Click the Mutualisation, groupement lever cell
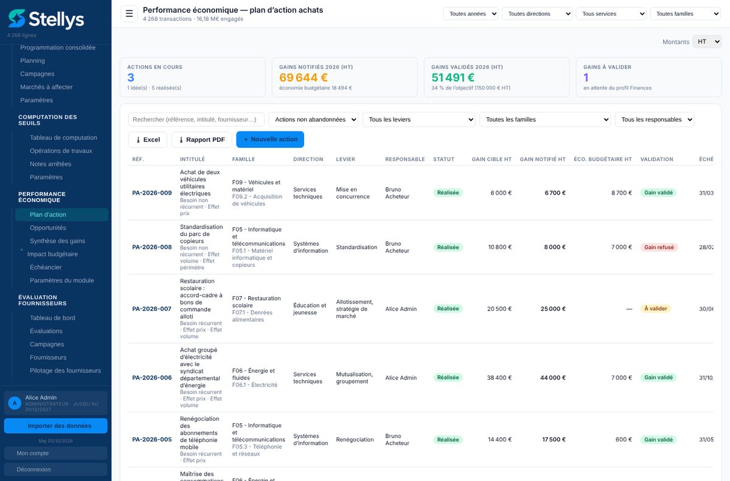The height and width of the screenshot is (481, 730). pos(355,378)
